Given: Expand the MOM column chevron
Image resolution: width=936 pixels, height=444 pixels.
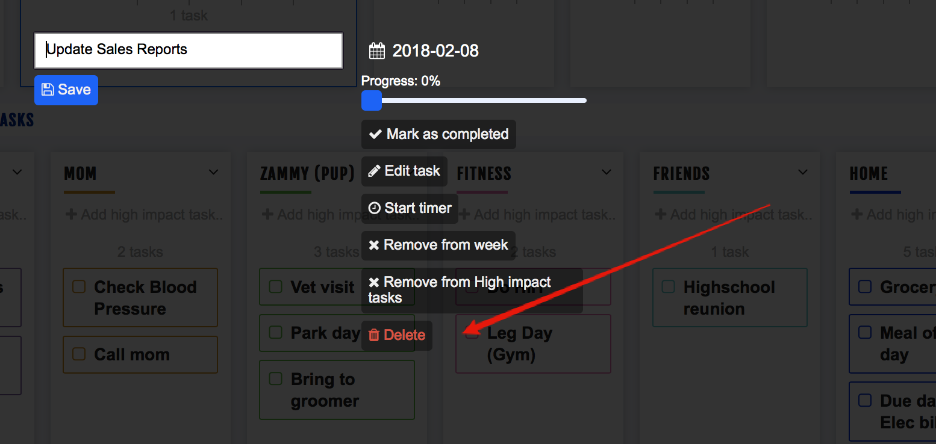Looking at the screenshot, I should tap(213, 173).
